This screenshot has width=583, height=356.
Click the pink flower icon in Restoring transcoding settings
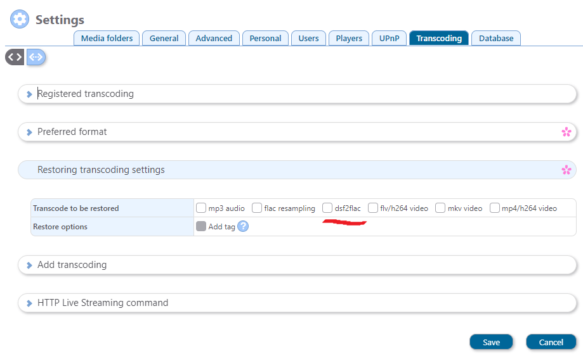tap(567, 170)
